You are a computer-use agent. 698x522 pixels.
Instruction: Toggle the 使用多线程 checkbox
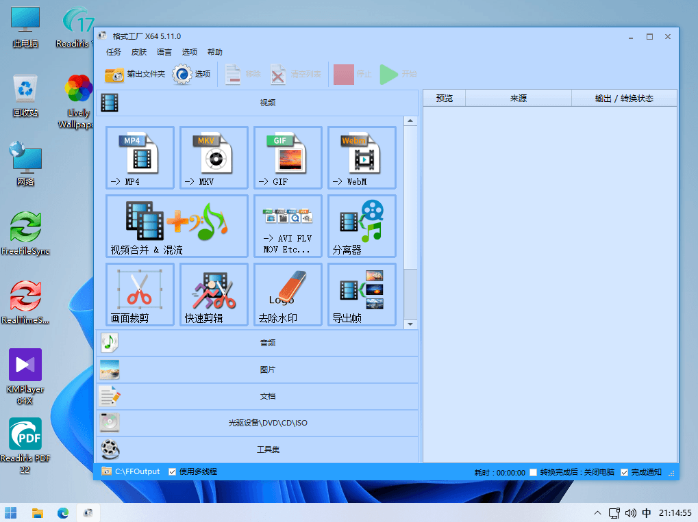(173, 472)
